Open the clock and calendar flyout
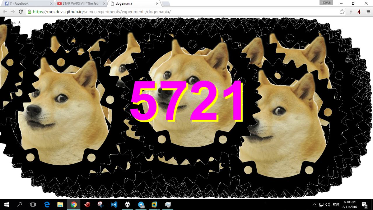 349,204
